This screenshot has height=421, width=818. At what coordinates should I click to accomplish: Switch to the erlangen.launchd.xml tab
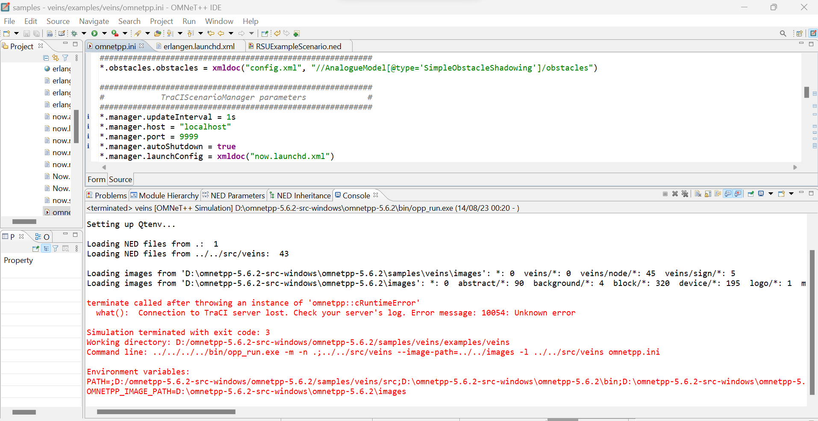[198, 47]
